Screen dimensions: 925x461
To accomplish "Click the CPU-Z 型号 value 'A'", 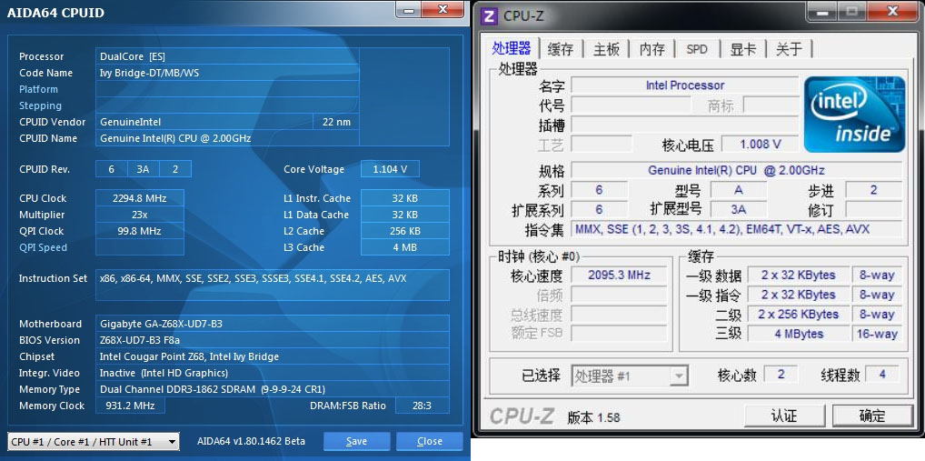I will tap(739, 189).
